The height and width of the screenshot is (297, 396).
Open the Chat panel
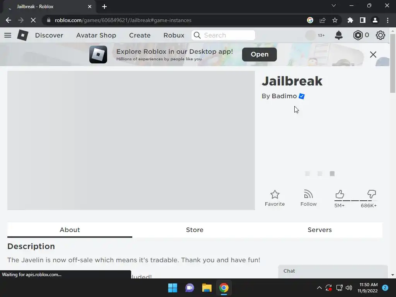click(x=333, y=271)
